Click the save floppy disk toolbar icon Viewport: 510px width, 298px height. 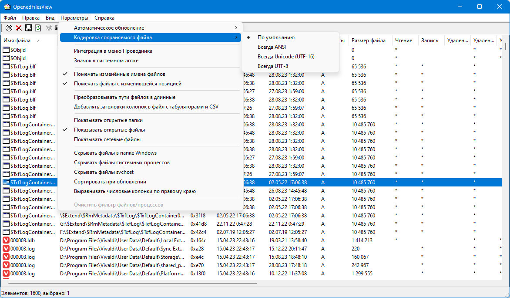(x=29, y=28)
